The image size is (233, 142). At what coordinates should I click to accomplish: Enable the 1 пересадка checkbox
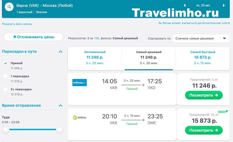(x=5, y=76)
